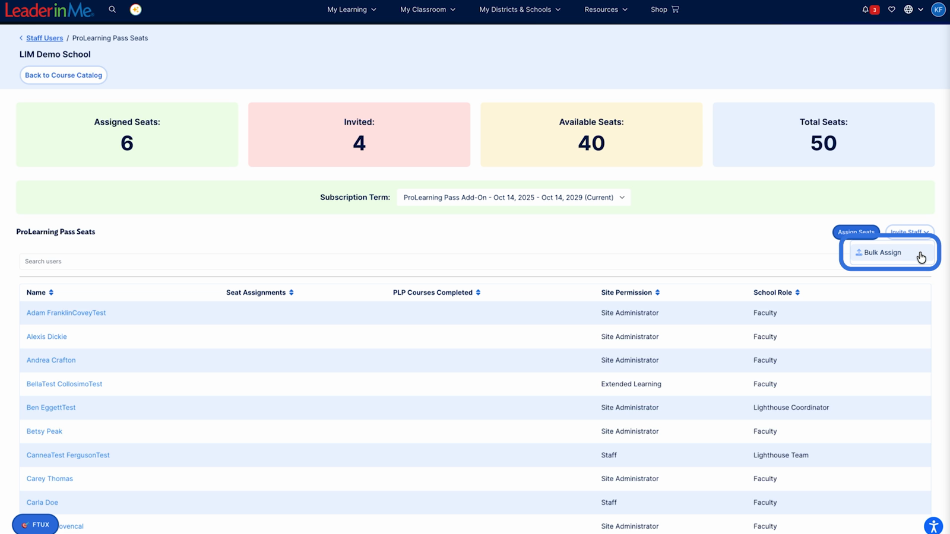Open the Staff Users breadcrumb link

pyautogui.click(x=45, y=38)
